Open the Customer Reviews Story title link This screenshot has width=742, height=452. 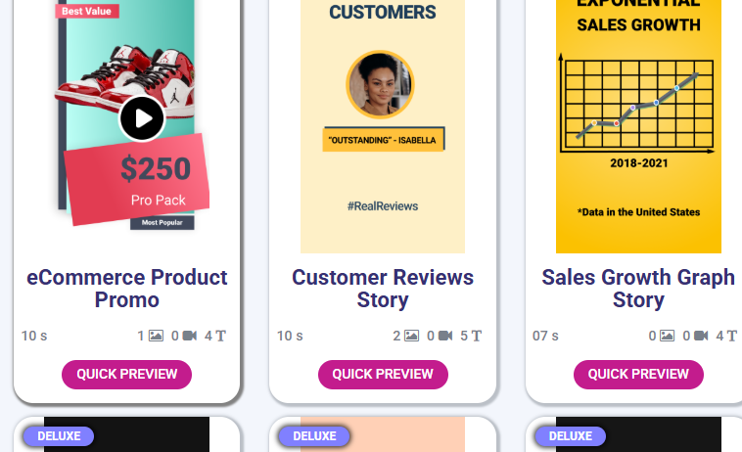point(383,289)
